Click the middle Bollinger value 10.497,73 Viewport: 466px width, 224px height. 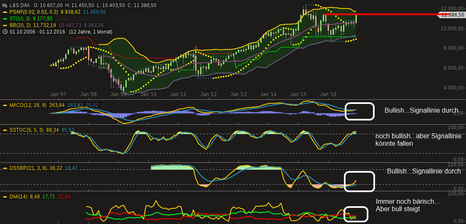[x=70, y=25]
